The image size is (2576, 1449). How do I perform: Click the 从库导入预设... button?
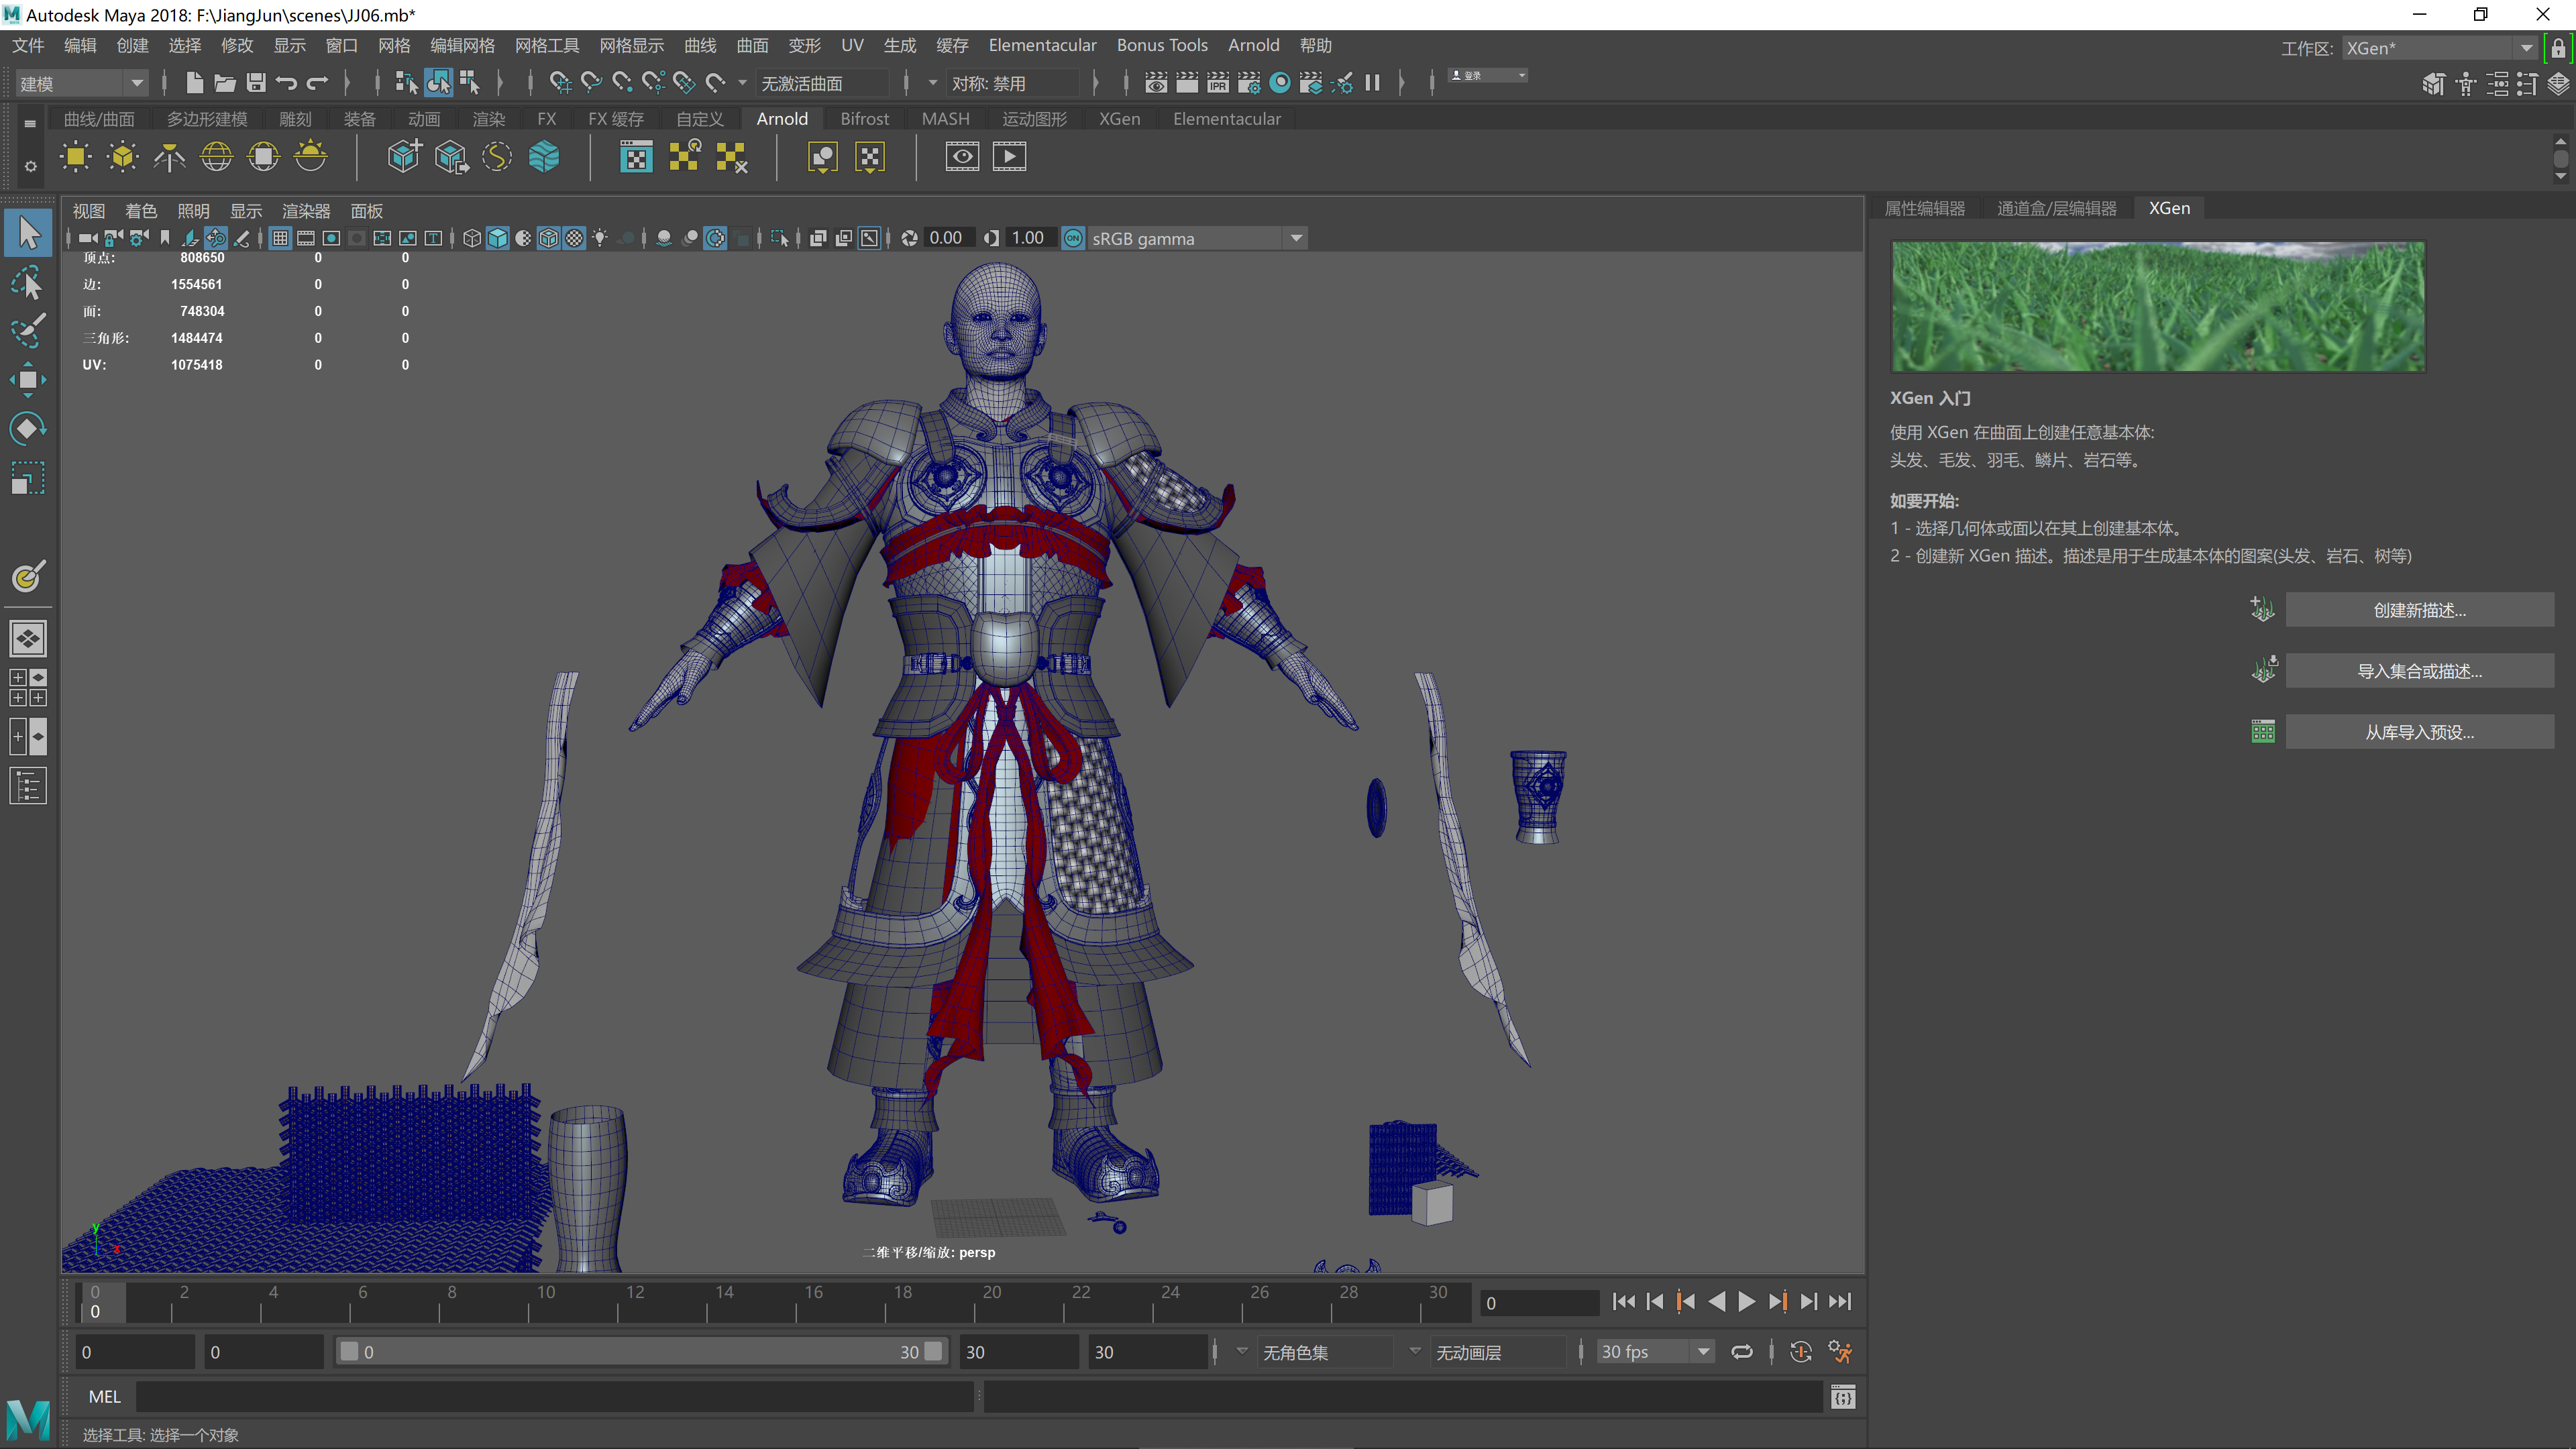(x=2419, y=732)
